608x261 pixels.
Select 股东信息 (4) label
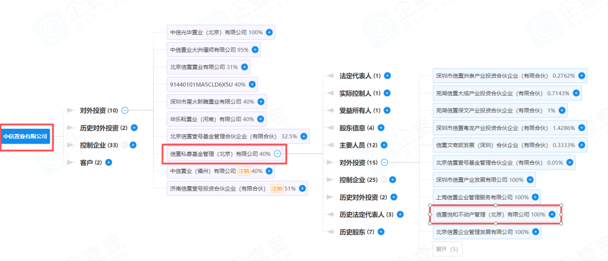(357, 128)
